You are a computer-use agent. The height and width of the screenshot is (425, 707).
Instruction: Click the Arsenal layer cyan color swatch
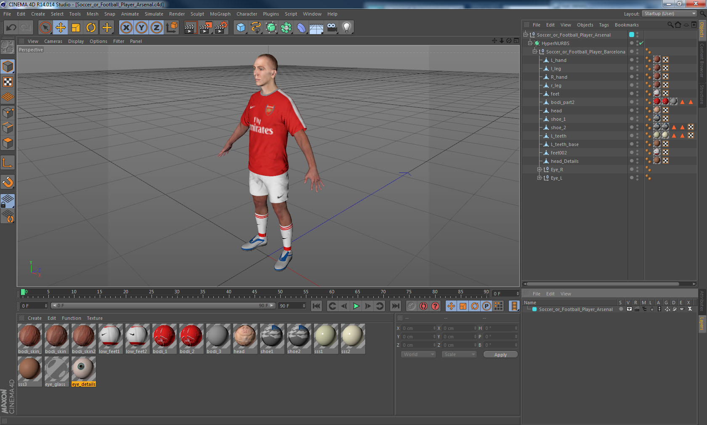click(534, 309)
